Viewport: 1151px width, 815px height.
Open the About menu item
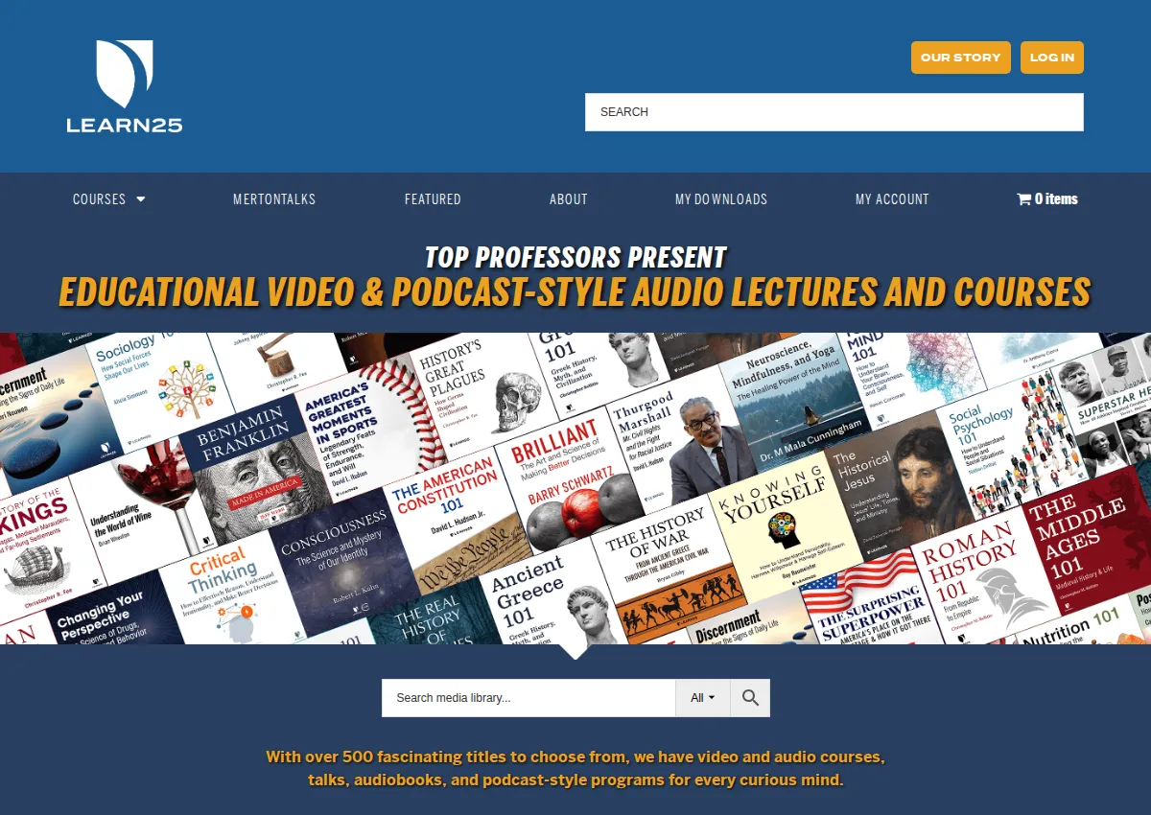pyautogui.click(x=569, y=199)
